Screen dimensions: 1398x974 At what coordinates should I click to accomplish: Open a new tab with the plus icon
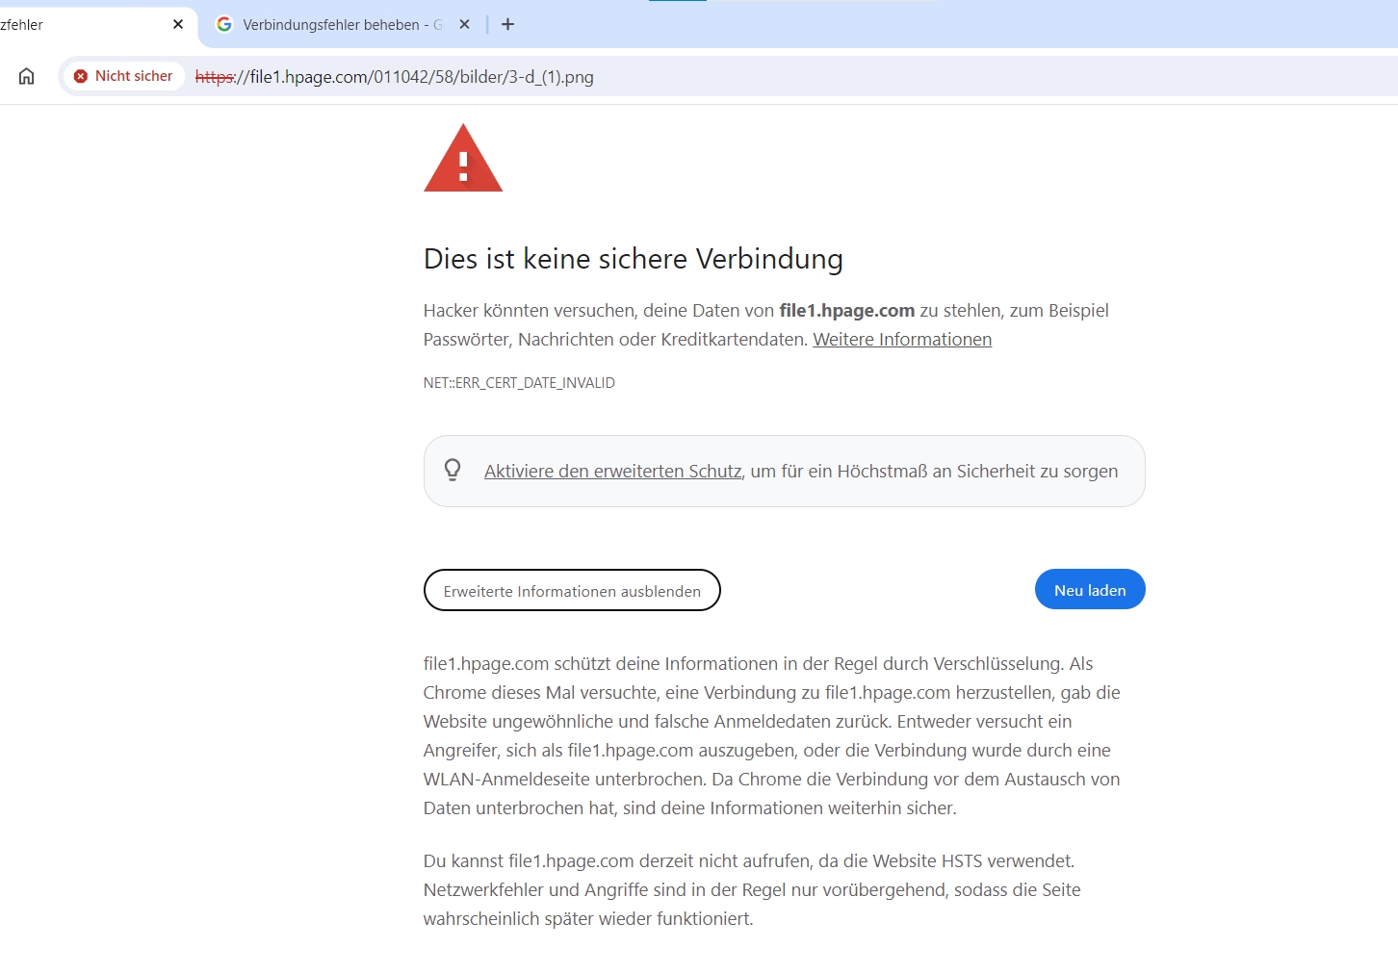click(508, 24)
